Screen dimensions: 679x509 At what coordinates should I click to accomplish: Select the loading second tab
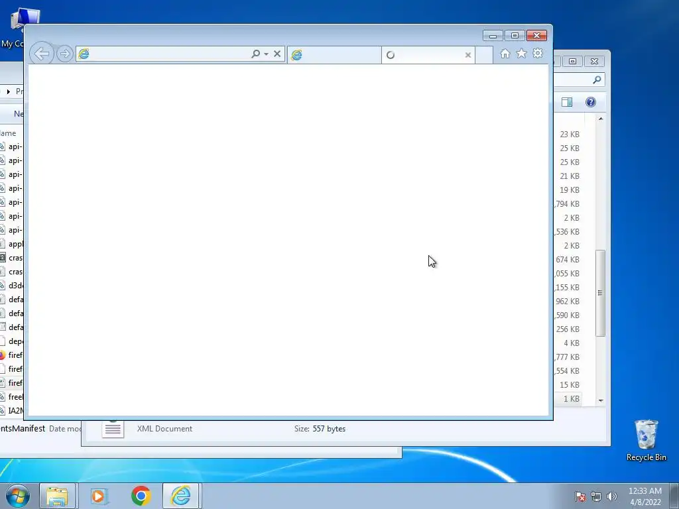pyautogui.click(x=428, y=55)
